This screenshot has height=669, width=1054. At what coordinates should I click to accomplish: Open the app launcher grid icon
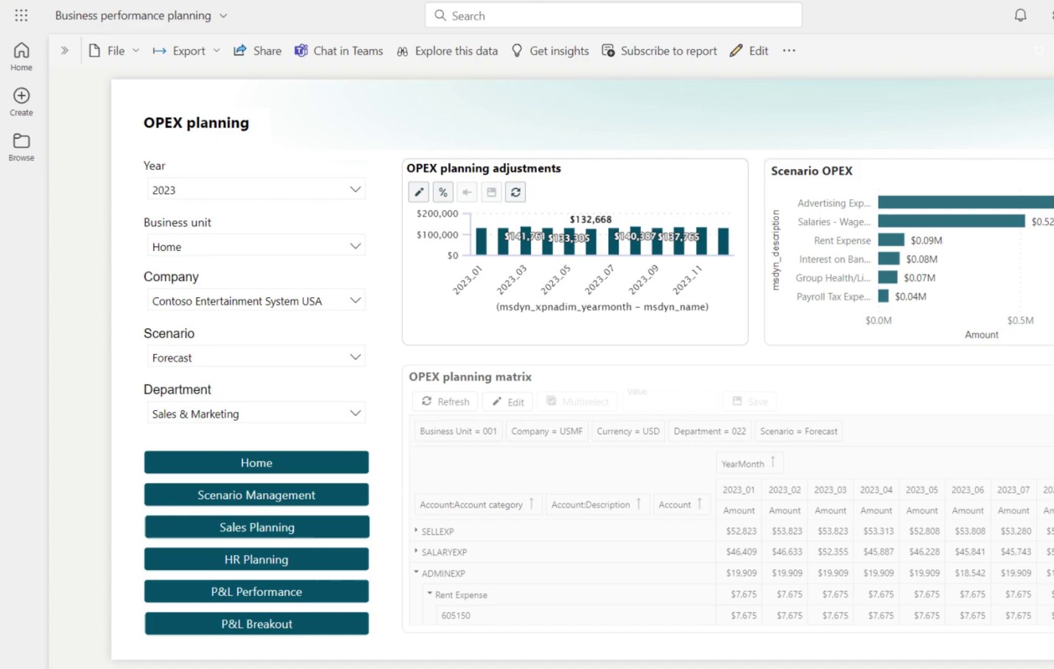click(x=21, y=15)
